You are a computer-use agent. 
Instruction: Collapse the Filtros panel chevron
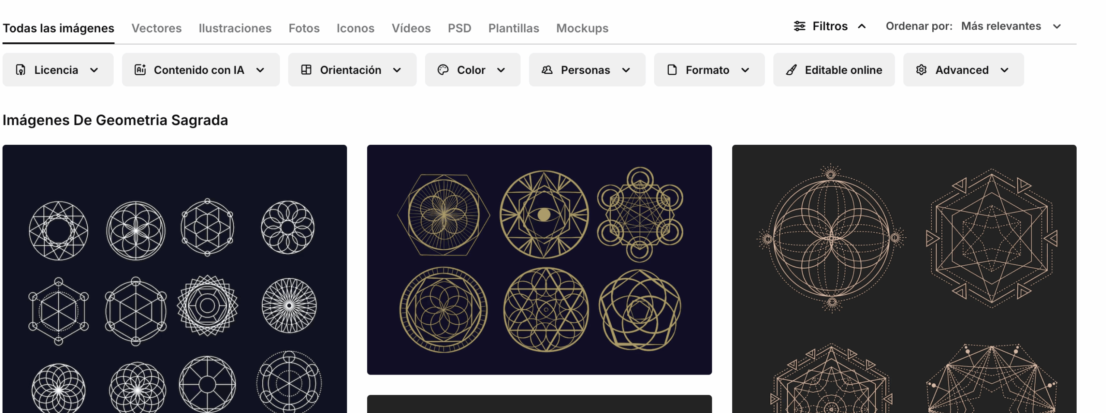pos(862,26)
